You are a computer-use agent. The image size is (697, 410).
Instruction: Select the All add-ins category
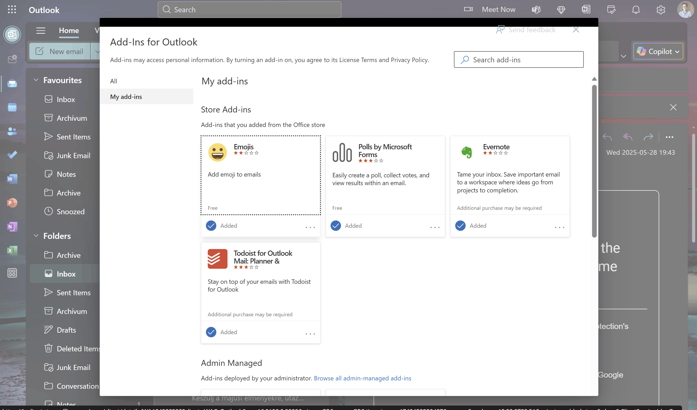114,81
